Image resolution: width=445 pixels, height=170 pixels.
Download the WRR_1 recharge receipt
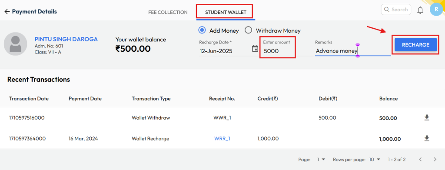pyautogui.click(x=427, y=138)
